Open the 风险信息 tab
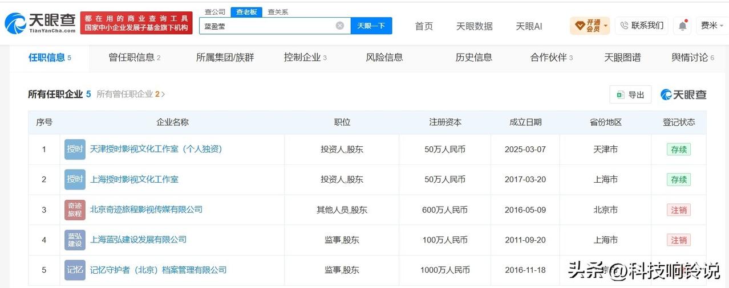The image size is (729, 288). coord(384,57)
